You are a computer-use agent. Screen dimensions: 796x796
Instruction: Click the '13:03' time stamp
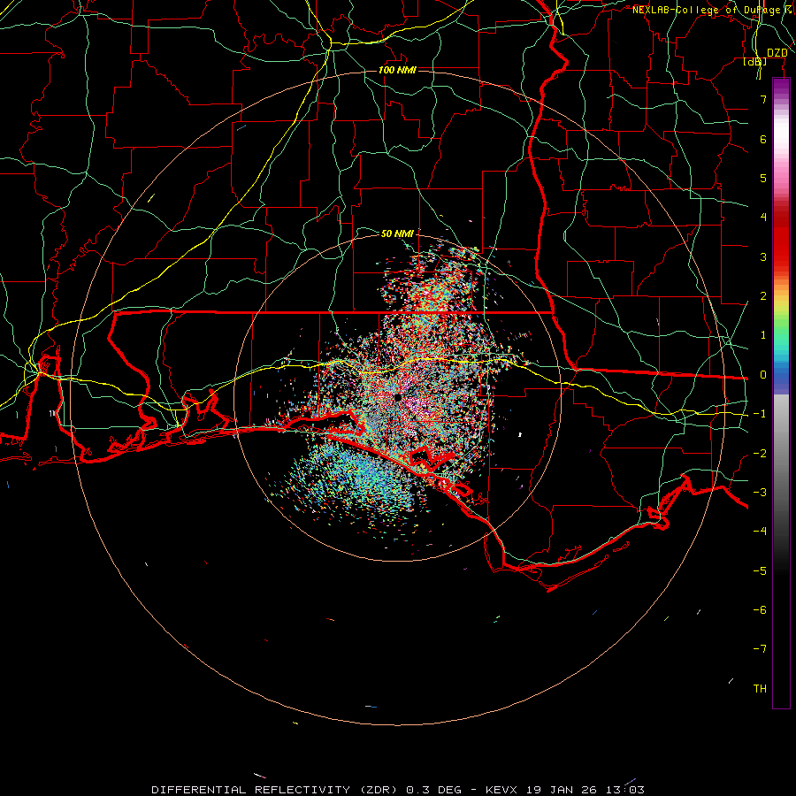(x=625, y=790)
